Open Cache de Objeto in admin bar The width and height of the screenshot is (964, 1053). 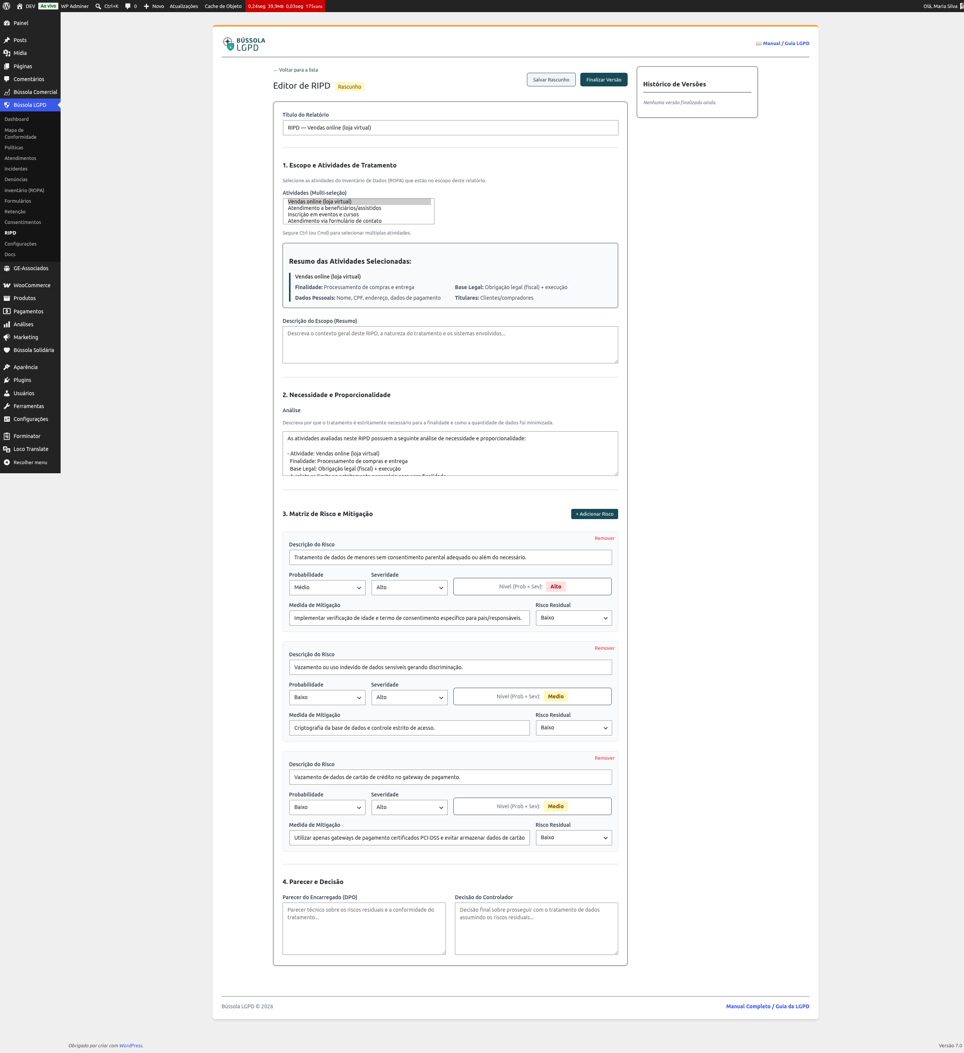pos(223,6)
